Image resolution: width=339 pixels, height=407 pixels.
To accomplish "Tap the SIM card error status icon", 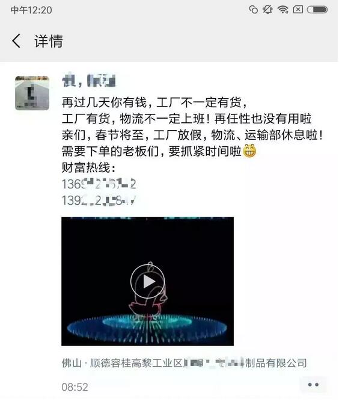I will [298, 10].
